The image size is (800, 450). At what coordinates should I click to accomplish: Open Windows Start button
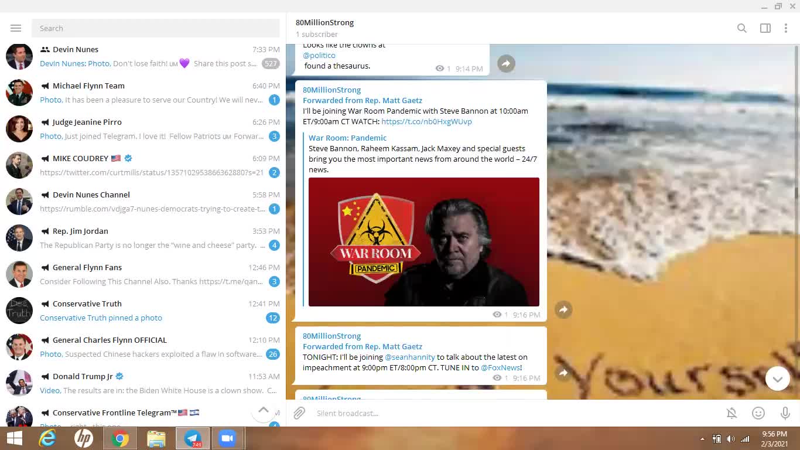[15, 438]
